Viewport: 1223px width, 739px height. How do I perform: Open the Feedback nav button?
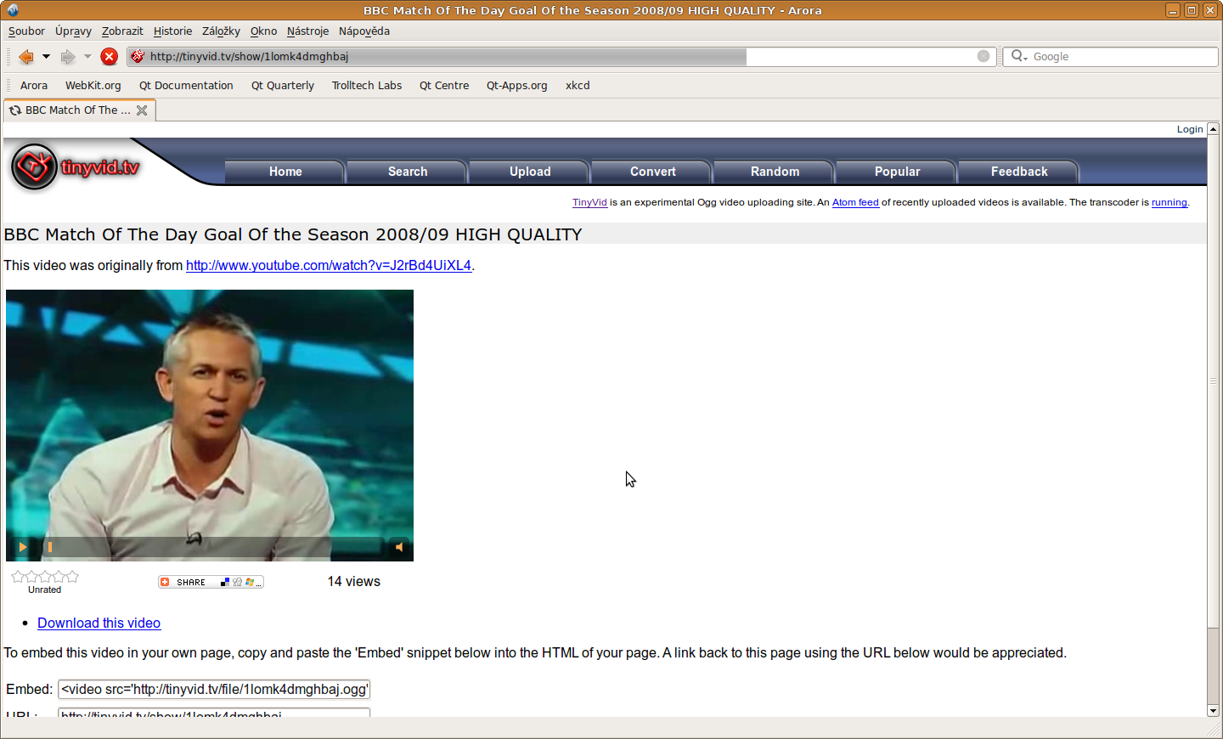coord(1019,172)
